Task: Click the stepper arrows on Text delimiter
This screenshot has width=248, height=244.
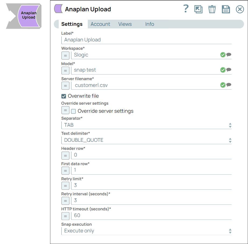Action: pyautogui.click(x=230, y=140)
